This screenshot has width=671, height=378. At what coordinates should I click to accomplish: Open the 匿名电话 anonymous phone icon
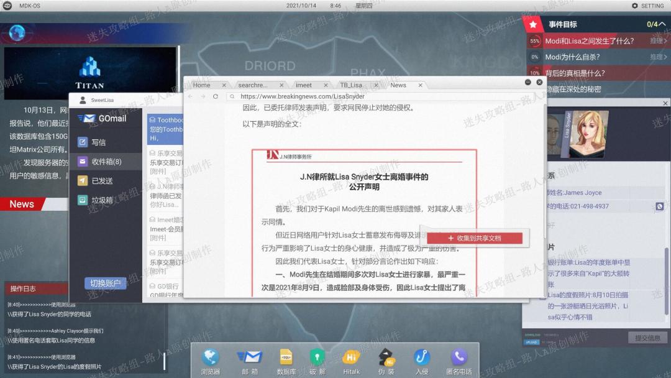coord(459,357)
